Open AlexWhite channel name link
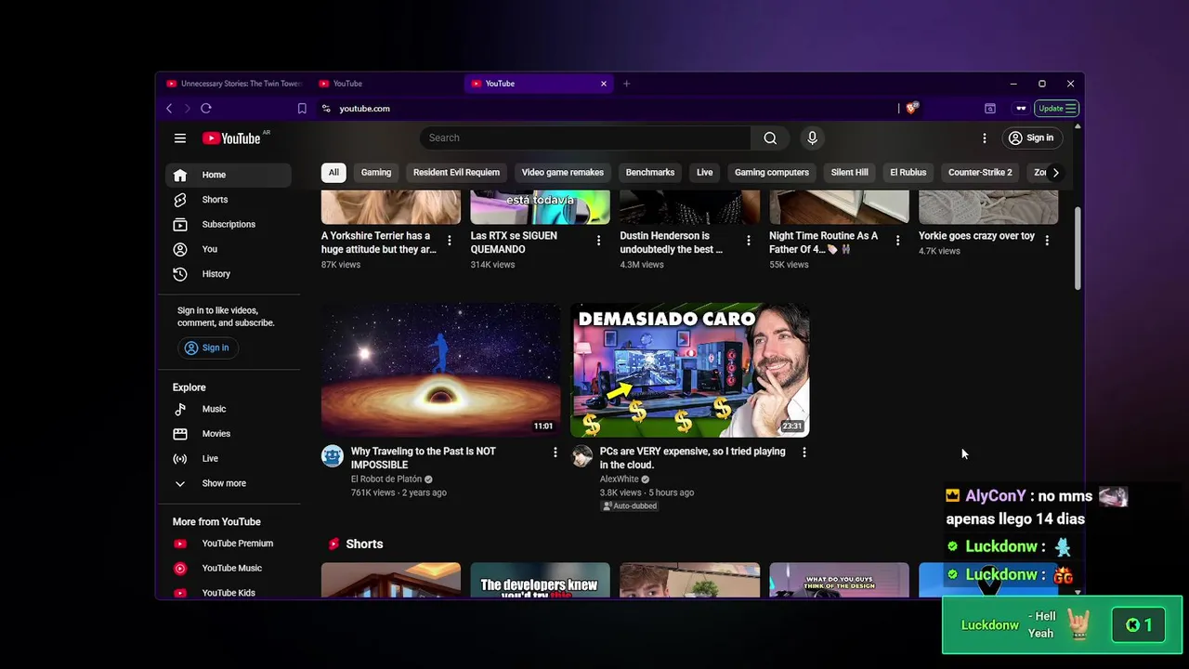The height and width of the screenshot is (669, 1189). pyautogui.click(x=620, y=479)
